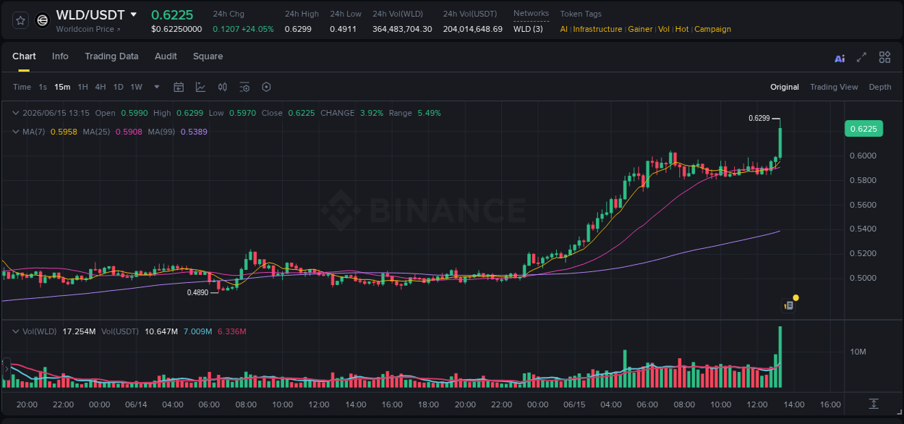Switch to the Chart tab
The image size is (904, 424).
[x=24, y=56]
